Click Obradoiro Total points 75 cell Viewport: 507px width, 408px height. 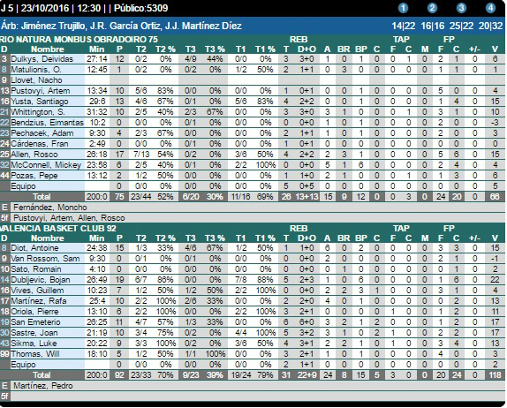tap(119, 197)
